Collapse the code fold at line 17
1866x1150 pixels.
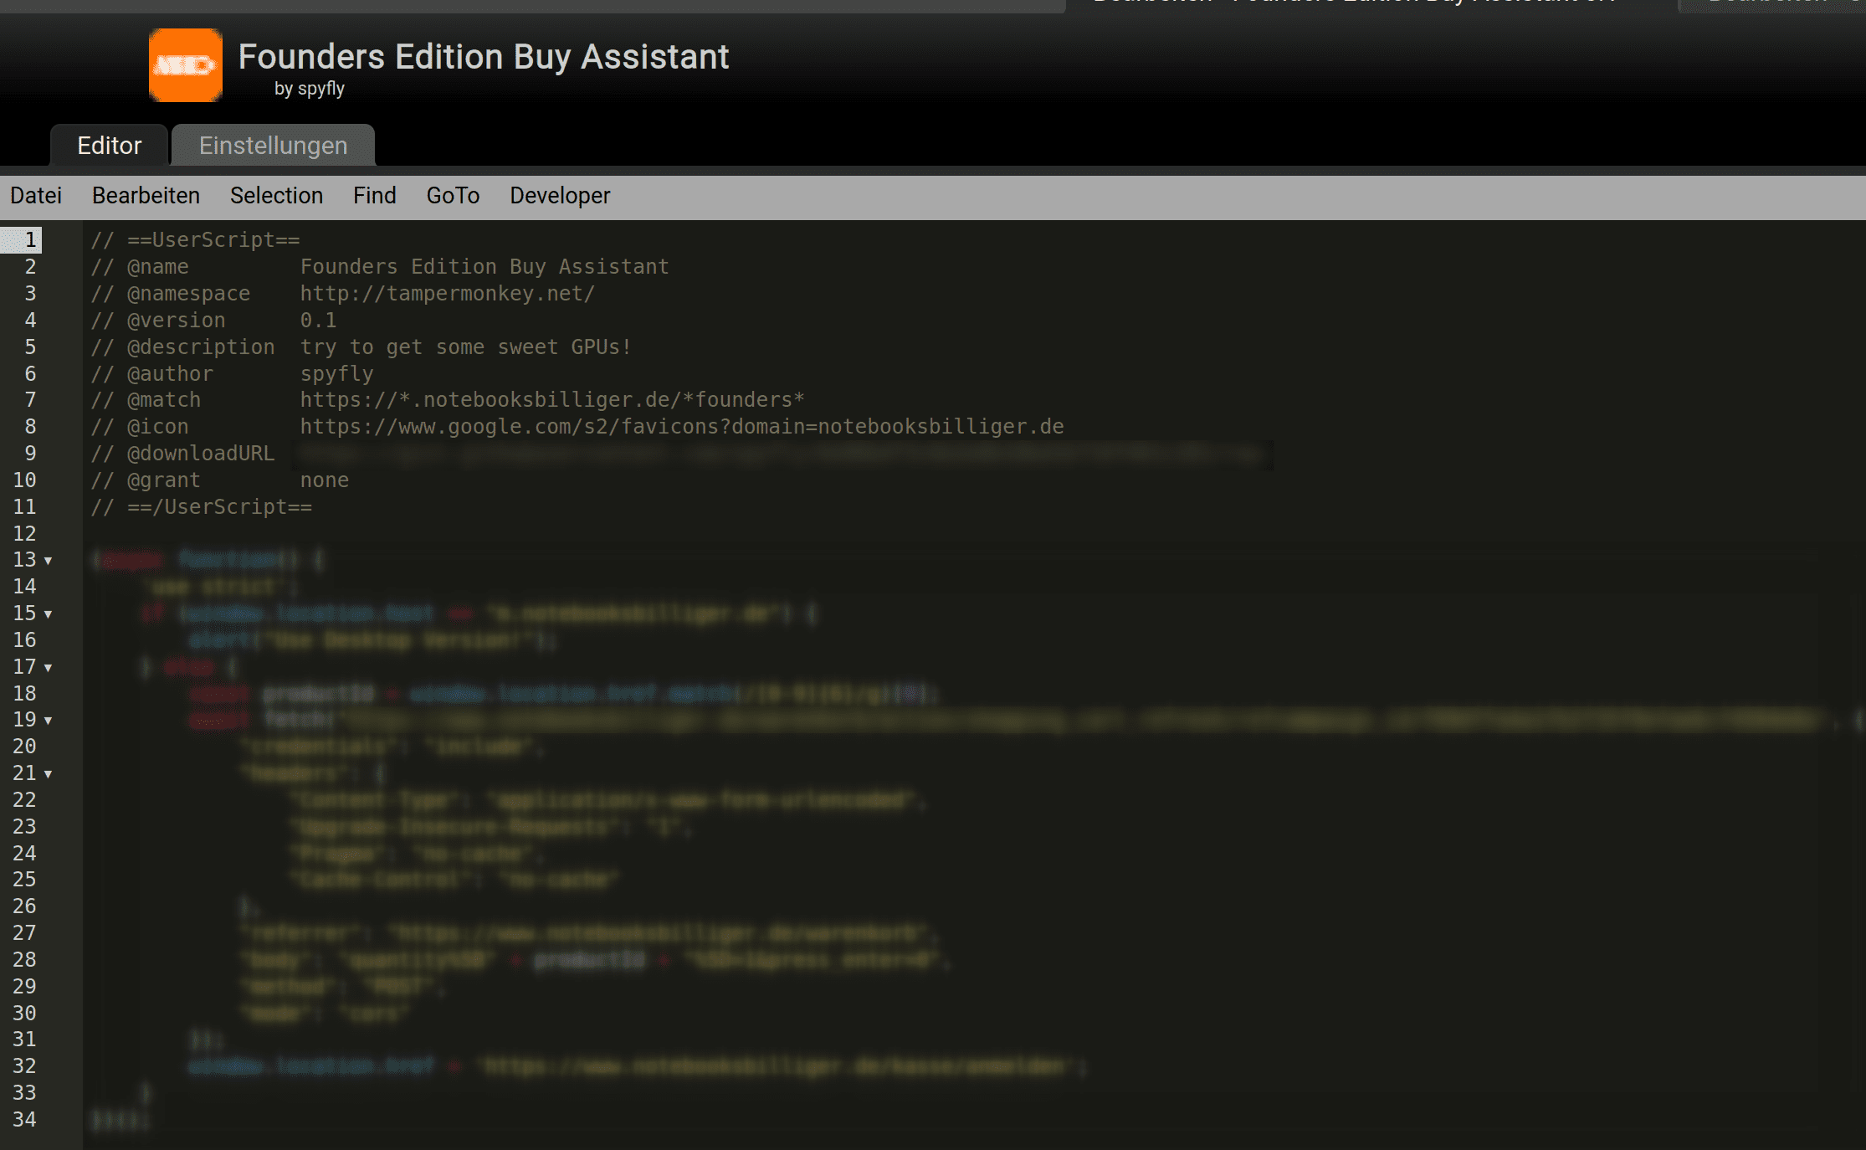pos(49,668)
